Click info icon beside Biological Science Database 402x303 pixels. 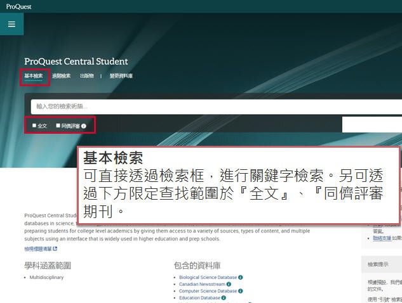(241, 278)
